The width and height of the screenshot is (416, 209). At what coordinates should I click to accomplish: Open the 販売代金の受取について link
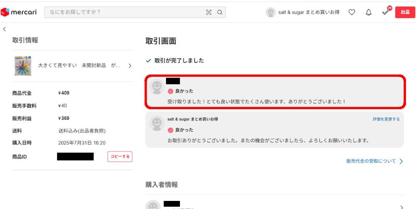click(x=371, y=161)
